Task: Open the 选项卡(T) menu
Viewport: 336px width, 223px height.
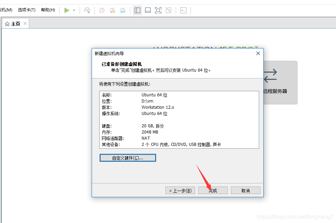Action: [x=27, y=10]
